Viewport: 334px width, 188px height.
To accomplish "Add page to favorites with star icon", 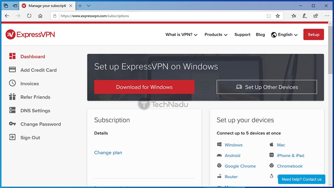I will click(x=277, y=16).
